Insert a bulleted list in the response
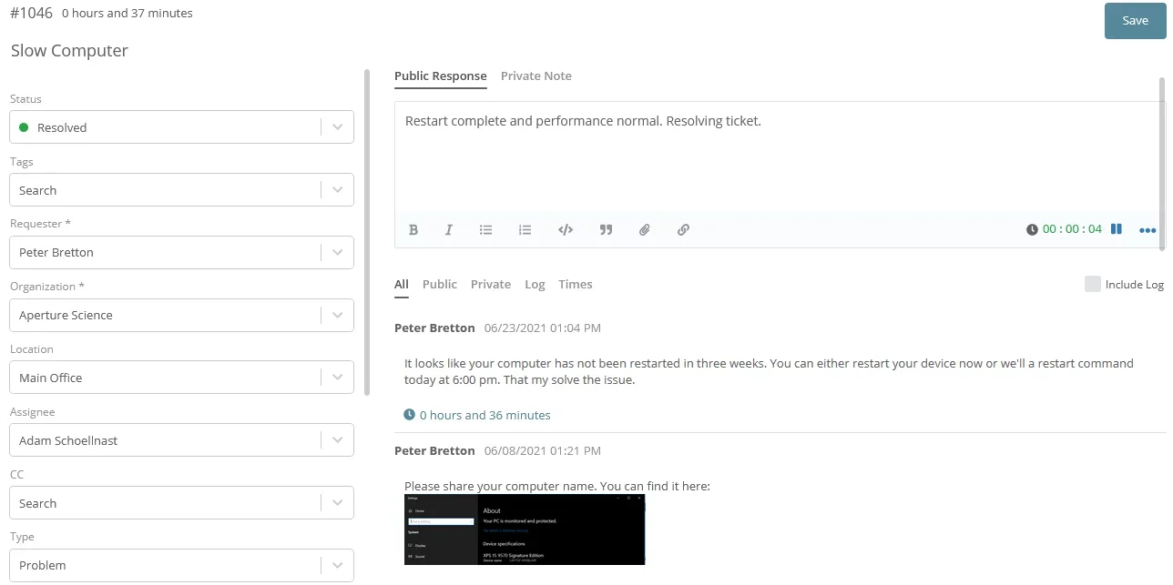The width and height of the screenshot is (1173, 585). (485, 229)
